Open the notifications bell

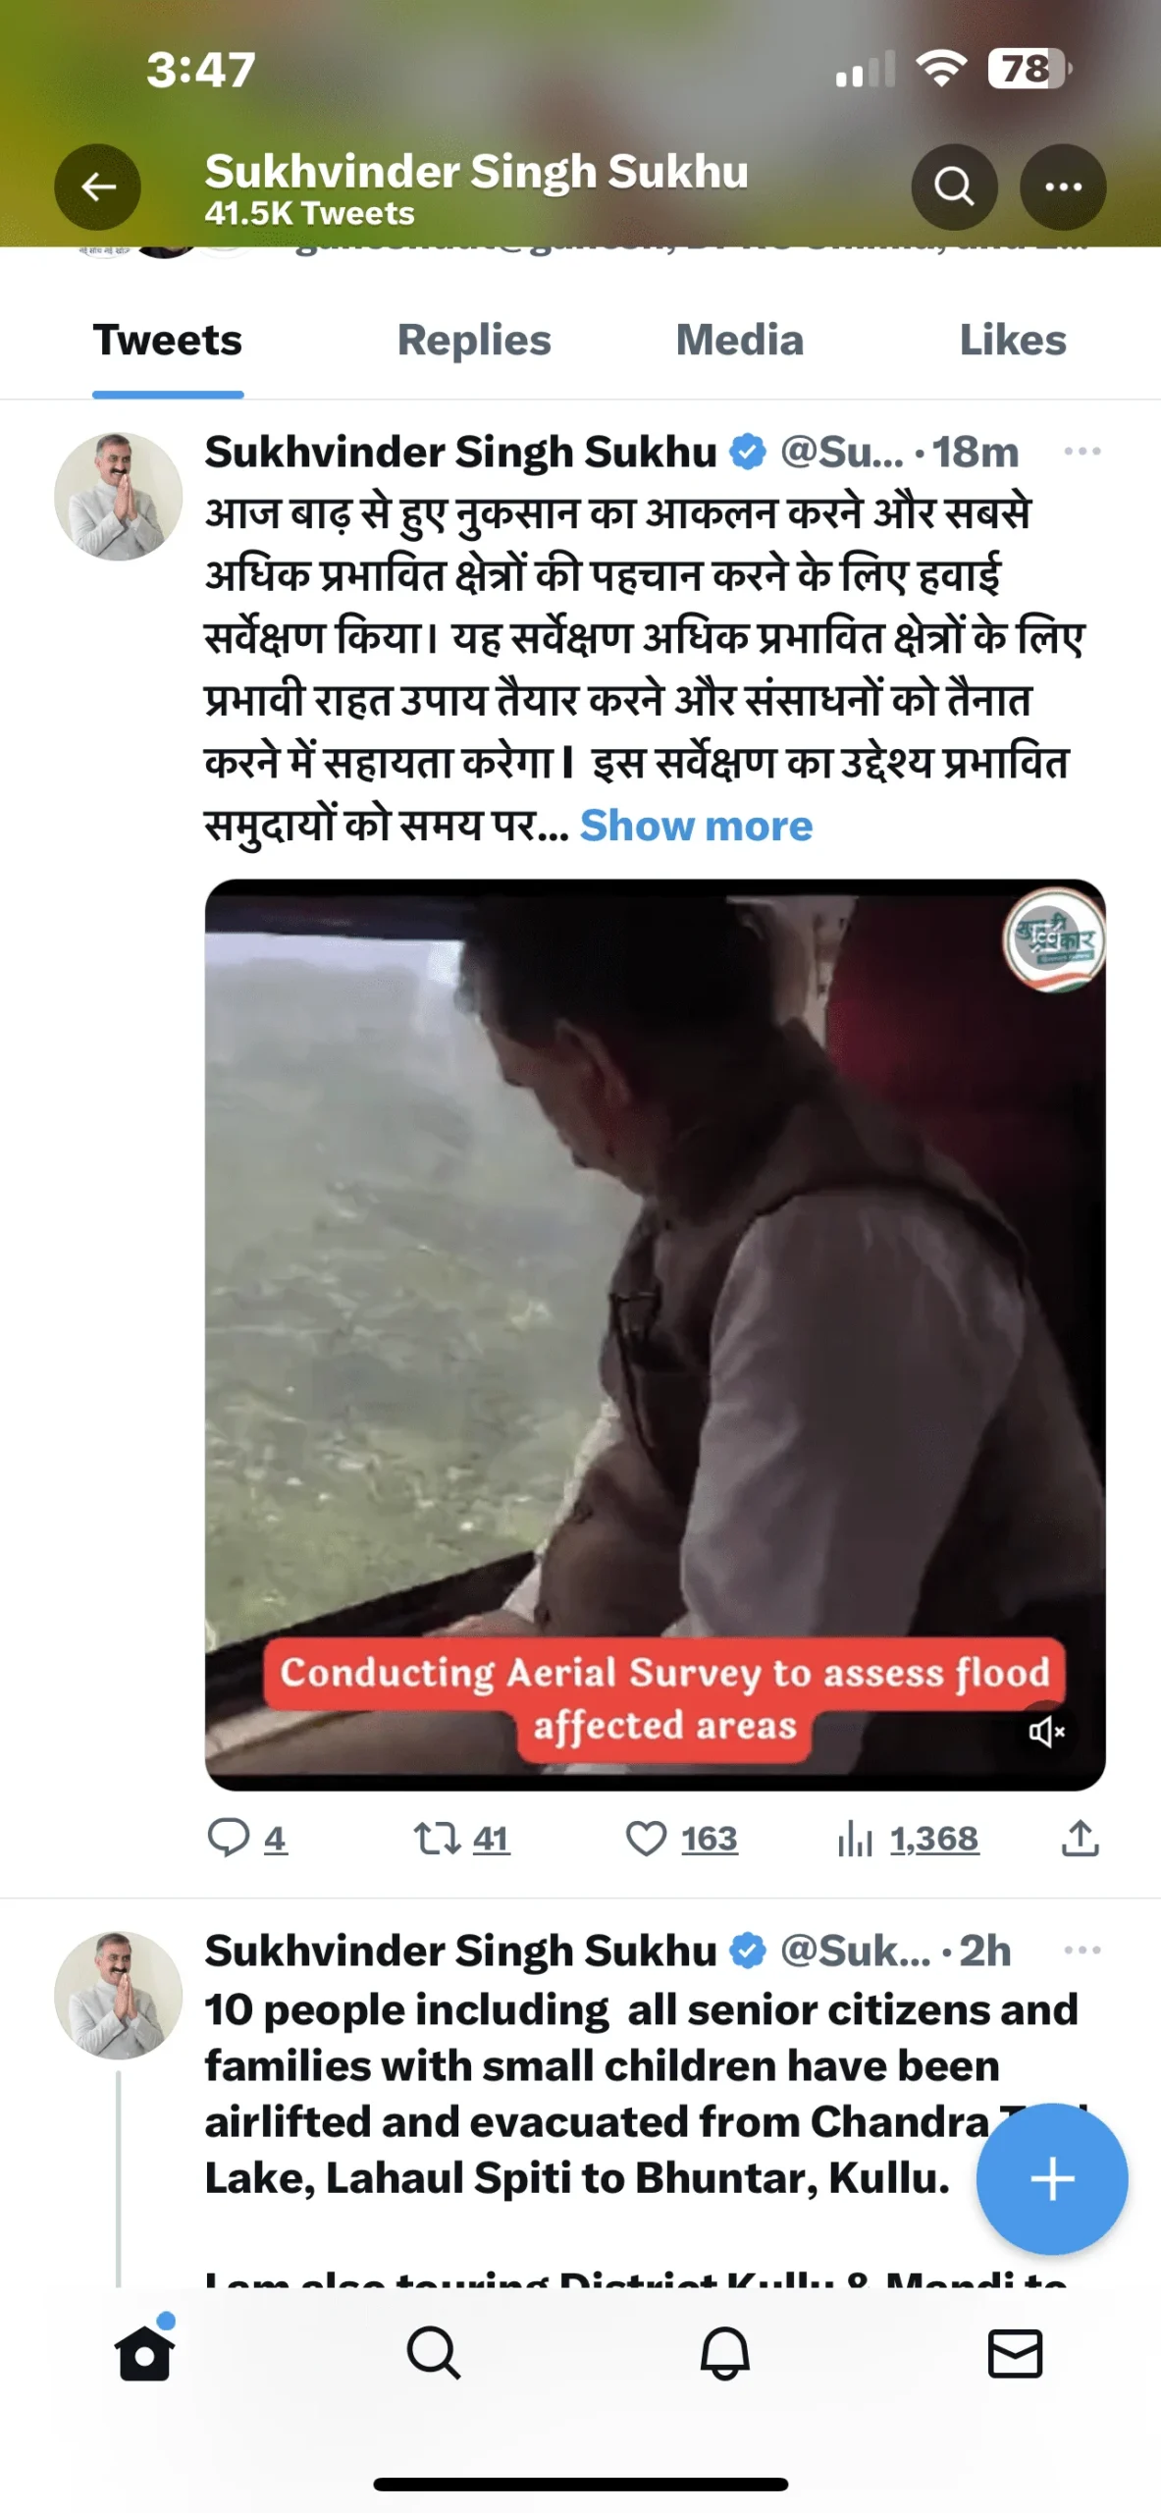724,2352
